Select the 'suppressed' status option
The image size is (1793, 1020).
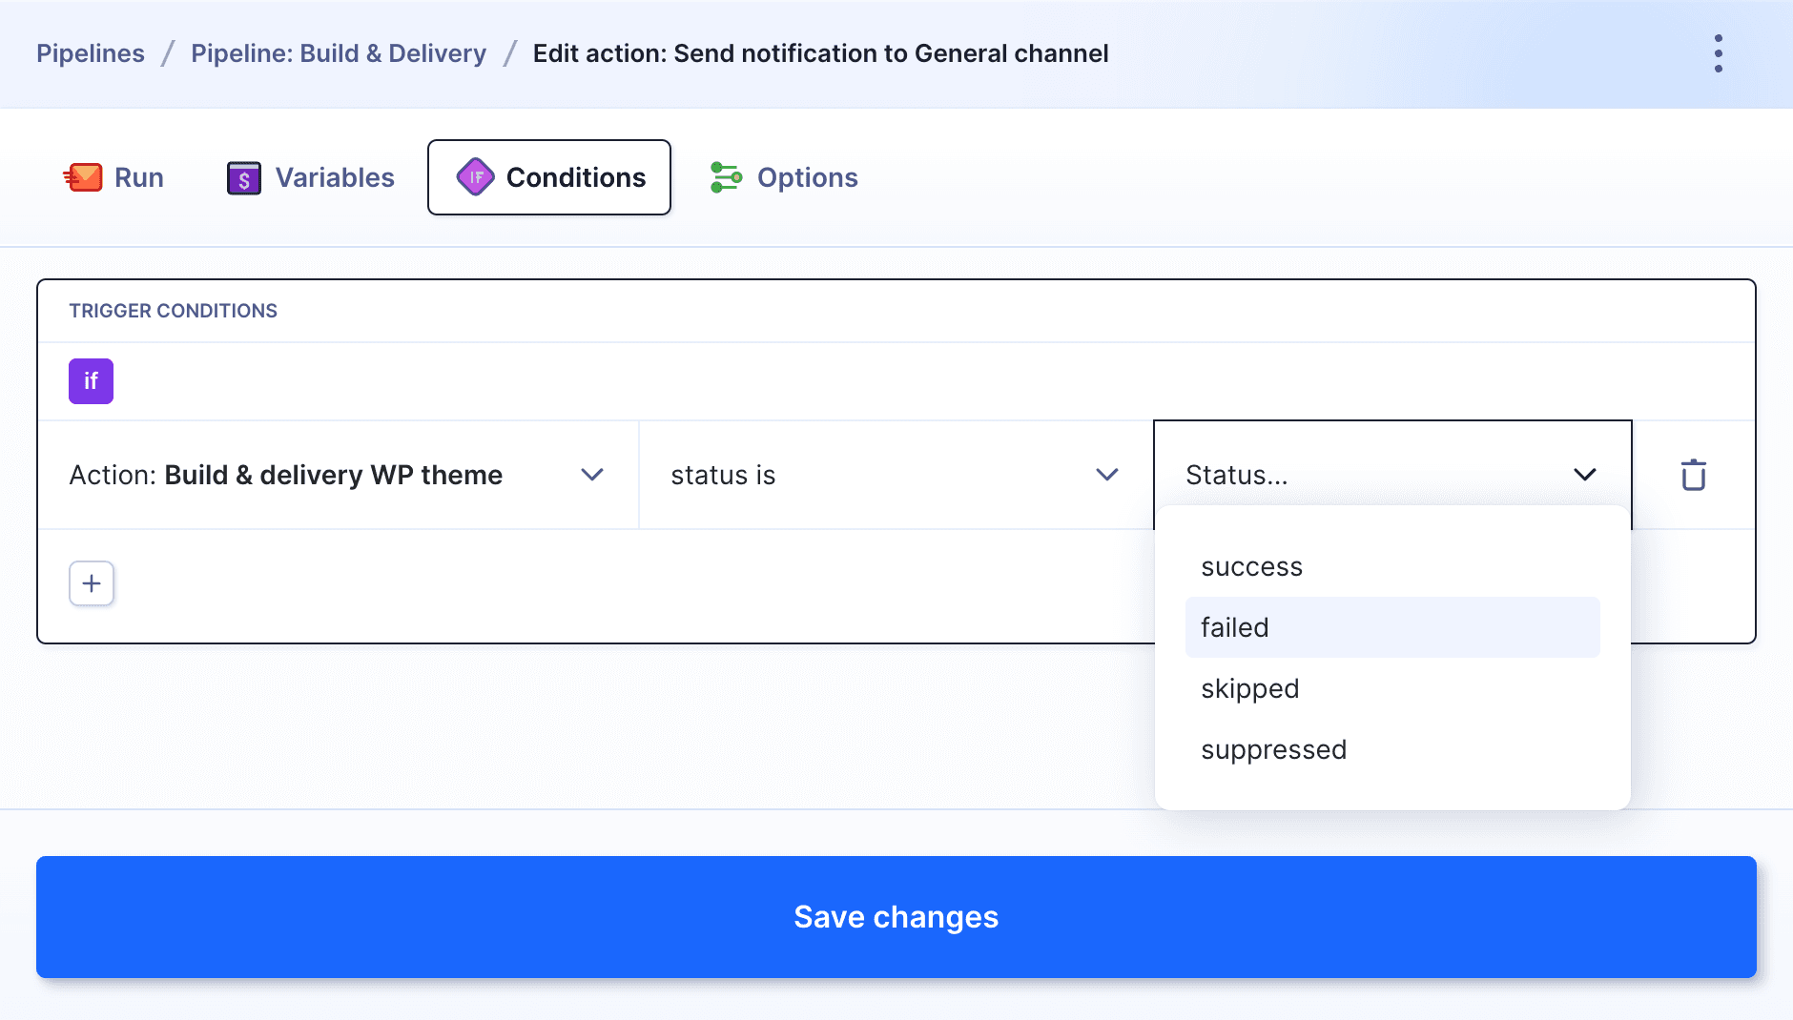pos(1273,750)
